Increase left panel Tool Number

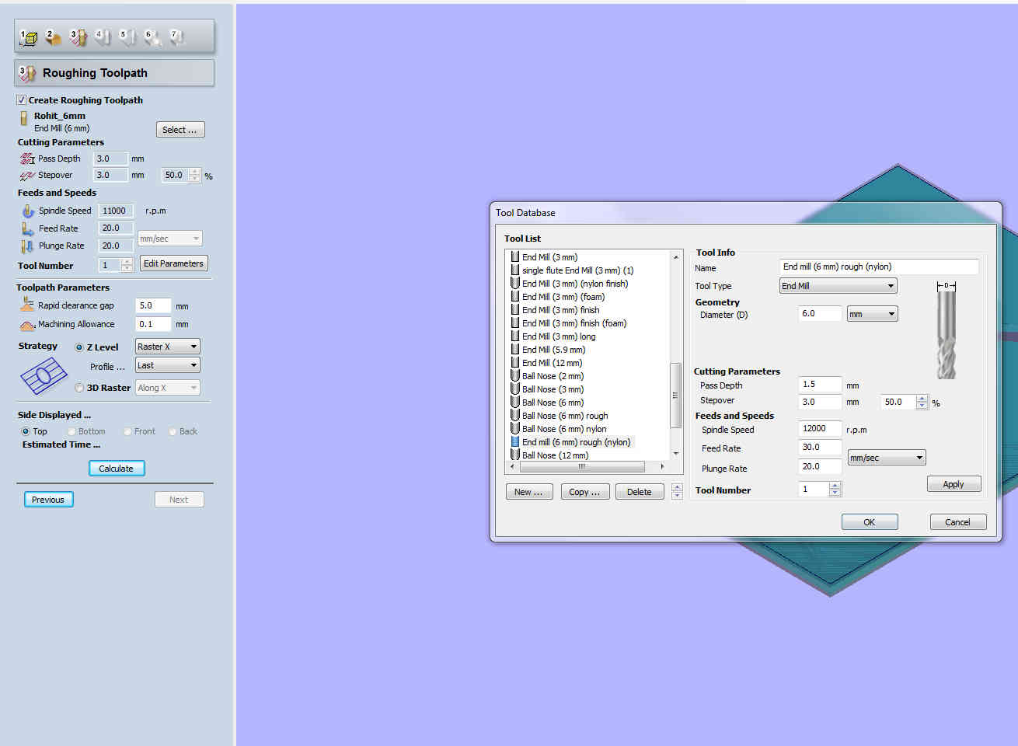127,262
